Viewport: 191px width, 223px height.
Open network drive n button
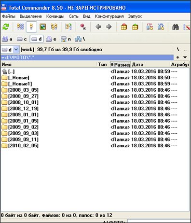coord(66,39)
